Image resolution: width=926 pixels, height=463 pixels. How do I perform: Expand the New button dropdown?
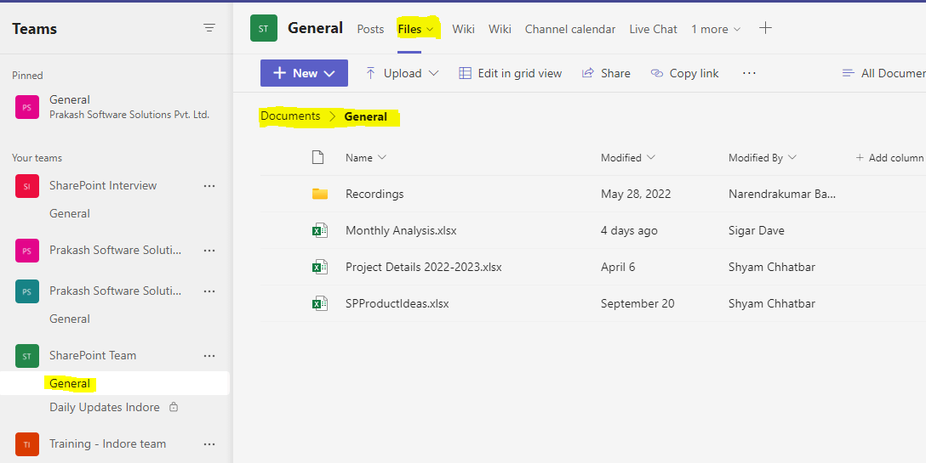tap(330, 73)
